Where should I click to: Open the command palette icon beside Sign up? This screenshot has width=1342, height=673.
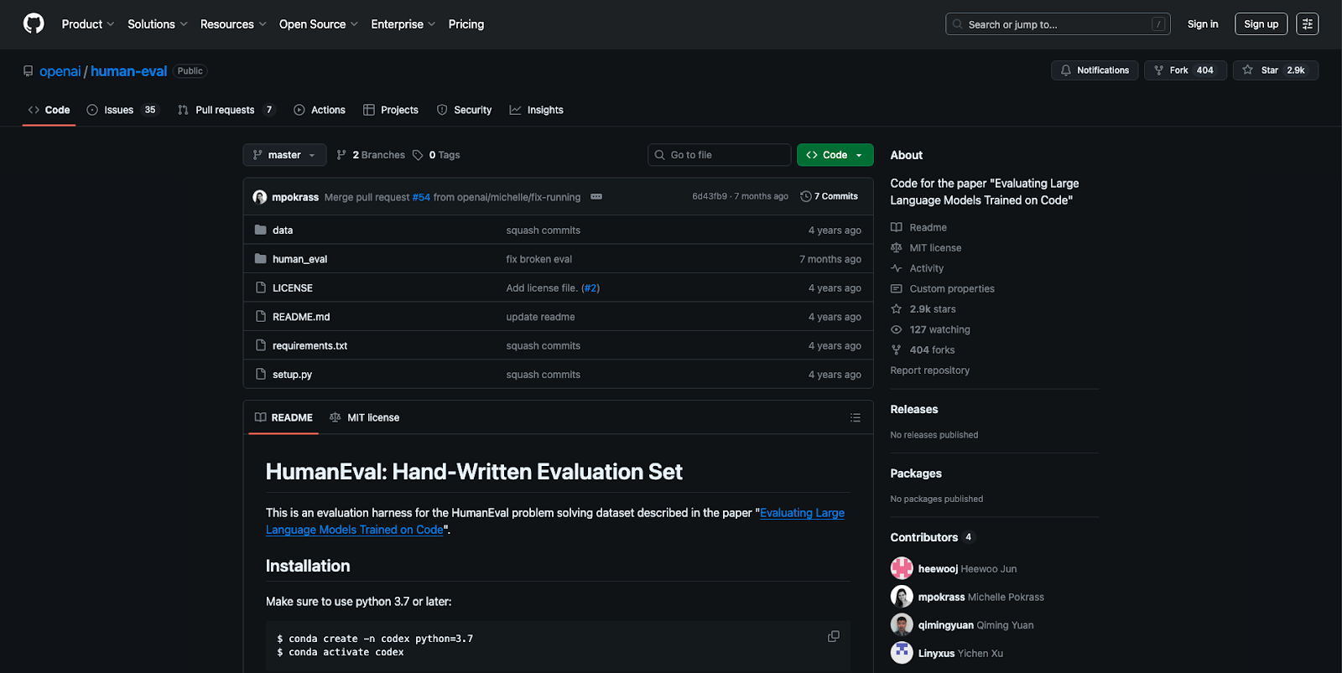pos(1307,24)
